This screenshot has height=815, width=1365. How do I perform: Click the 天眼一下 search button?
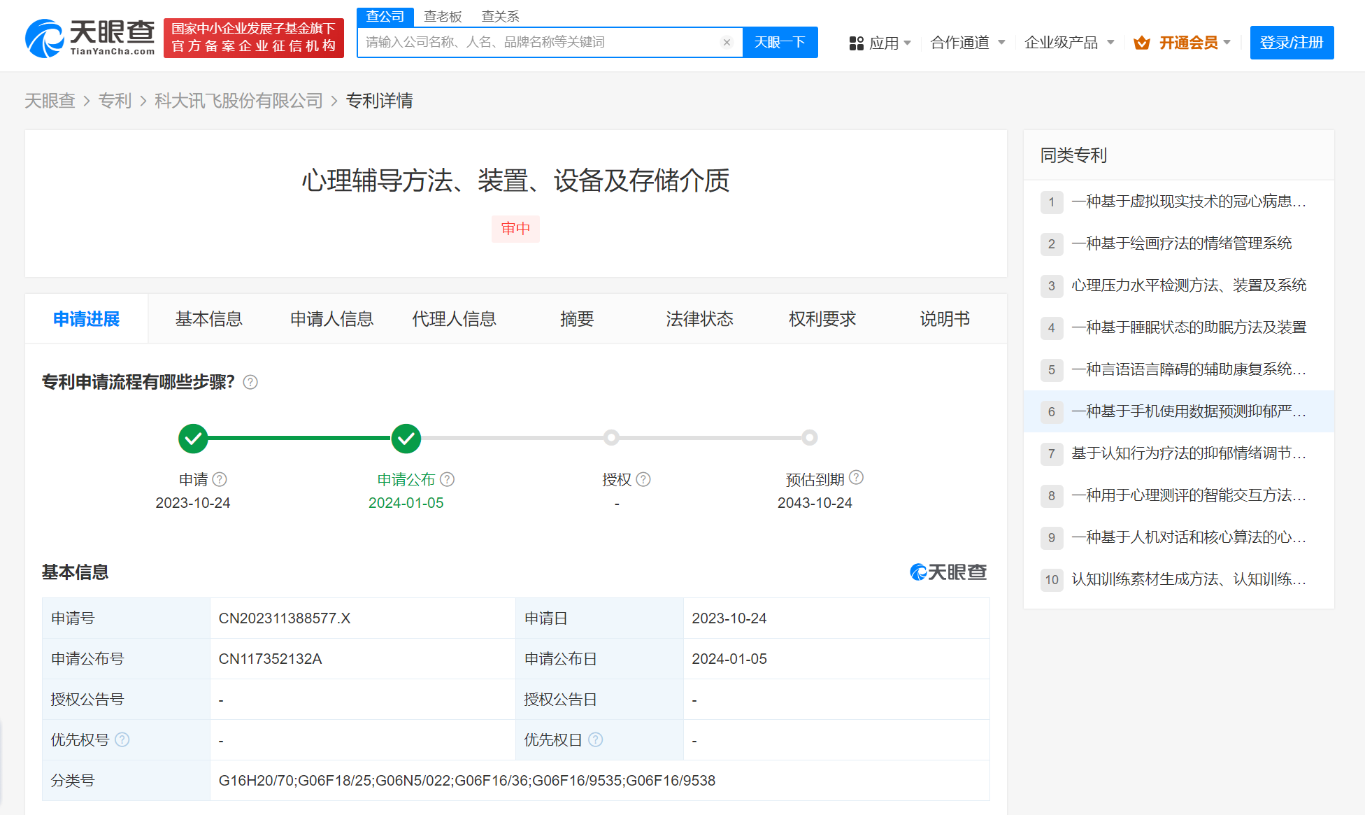780,43
